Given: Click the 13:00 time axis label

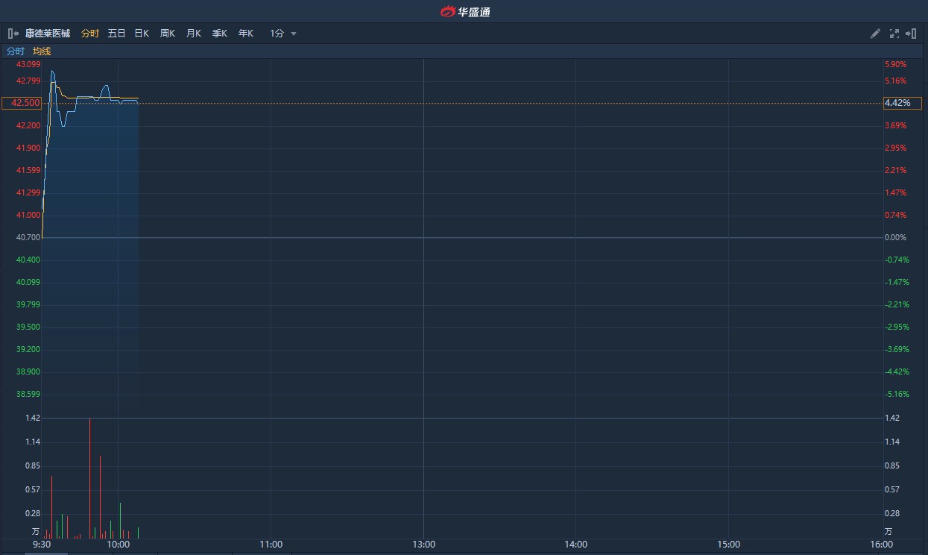Looking at the screenshot, I should coord(423,545).
